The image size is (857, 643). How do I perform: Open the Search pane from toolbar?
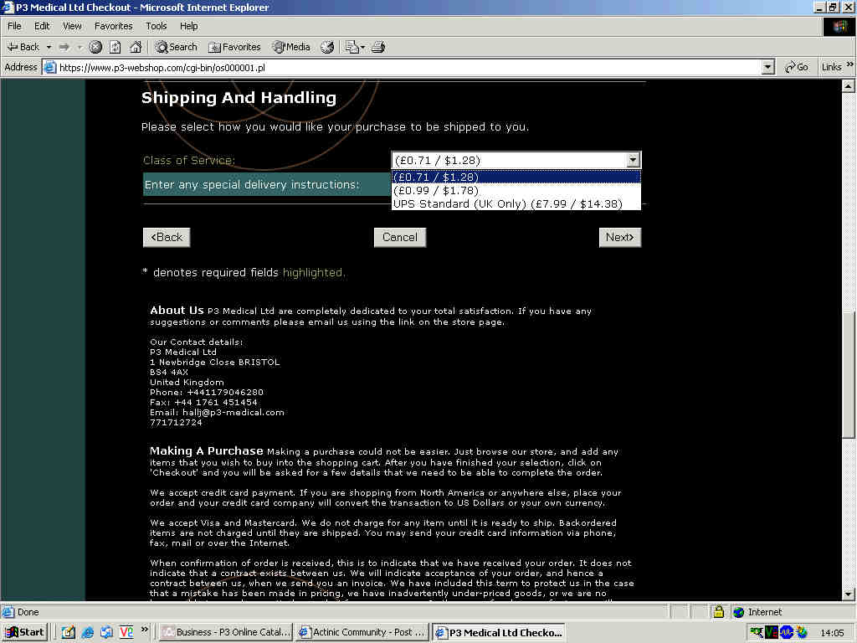[x=176, y=47]
